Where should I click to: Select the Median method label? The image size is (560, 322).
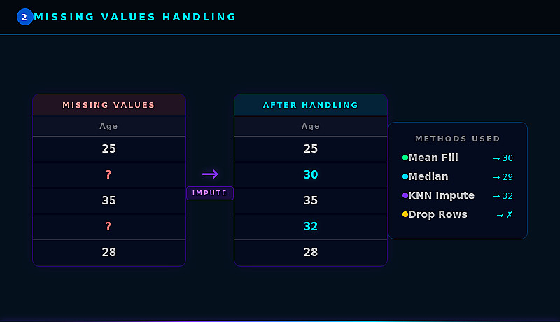[x=428, y=176]
